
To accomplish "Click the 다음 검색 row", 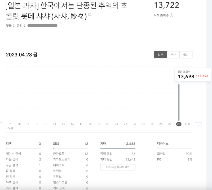I will coord(23,159).
